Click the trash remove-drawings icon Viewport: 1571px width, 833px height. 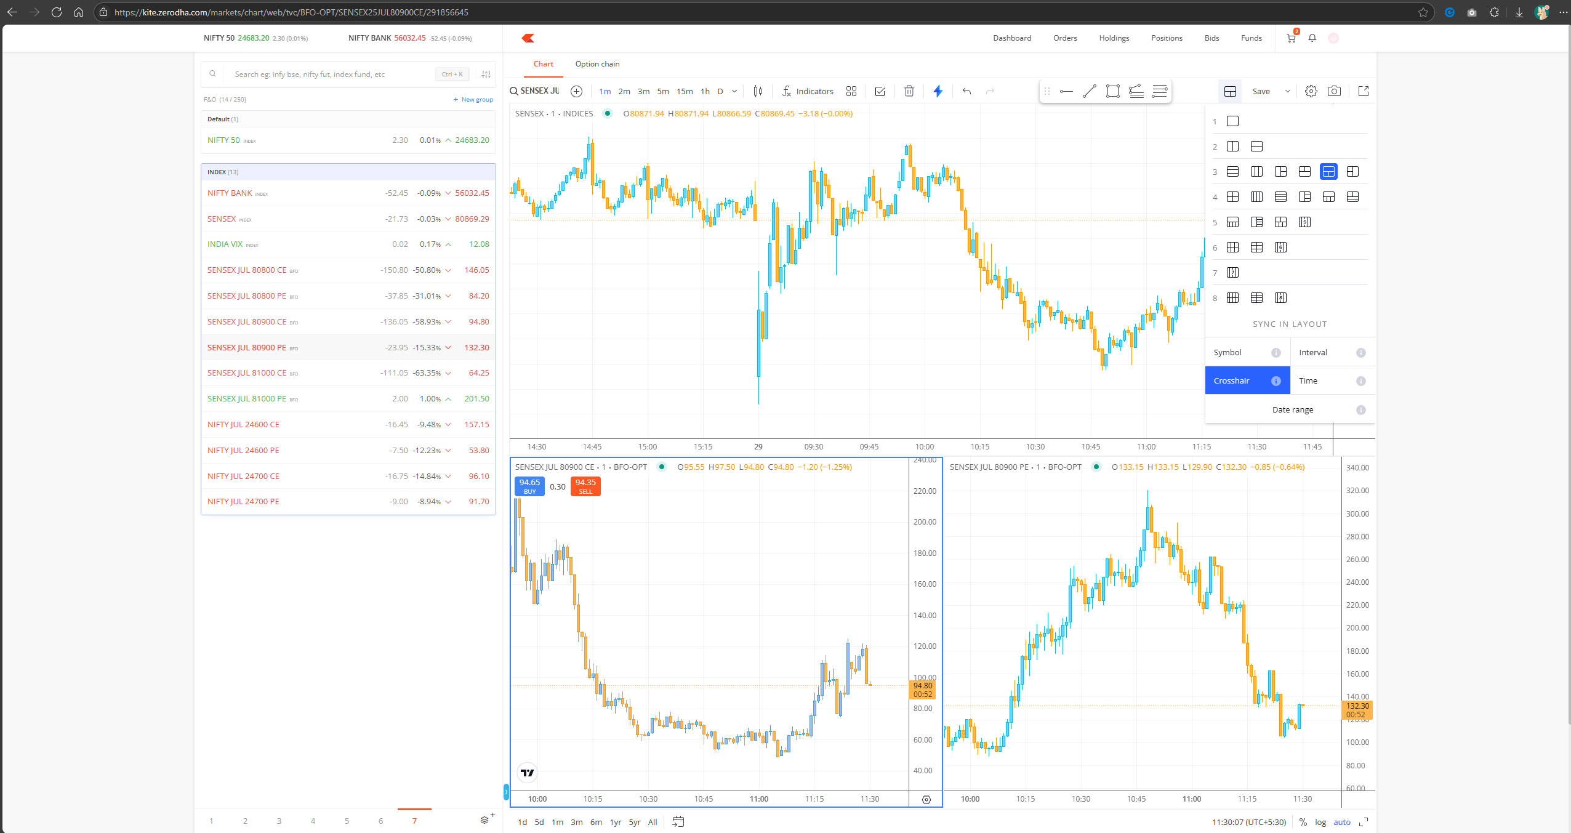909,91
